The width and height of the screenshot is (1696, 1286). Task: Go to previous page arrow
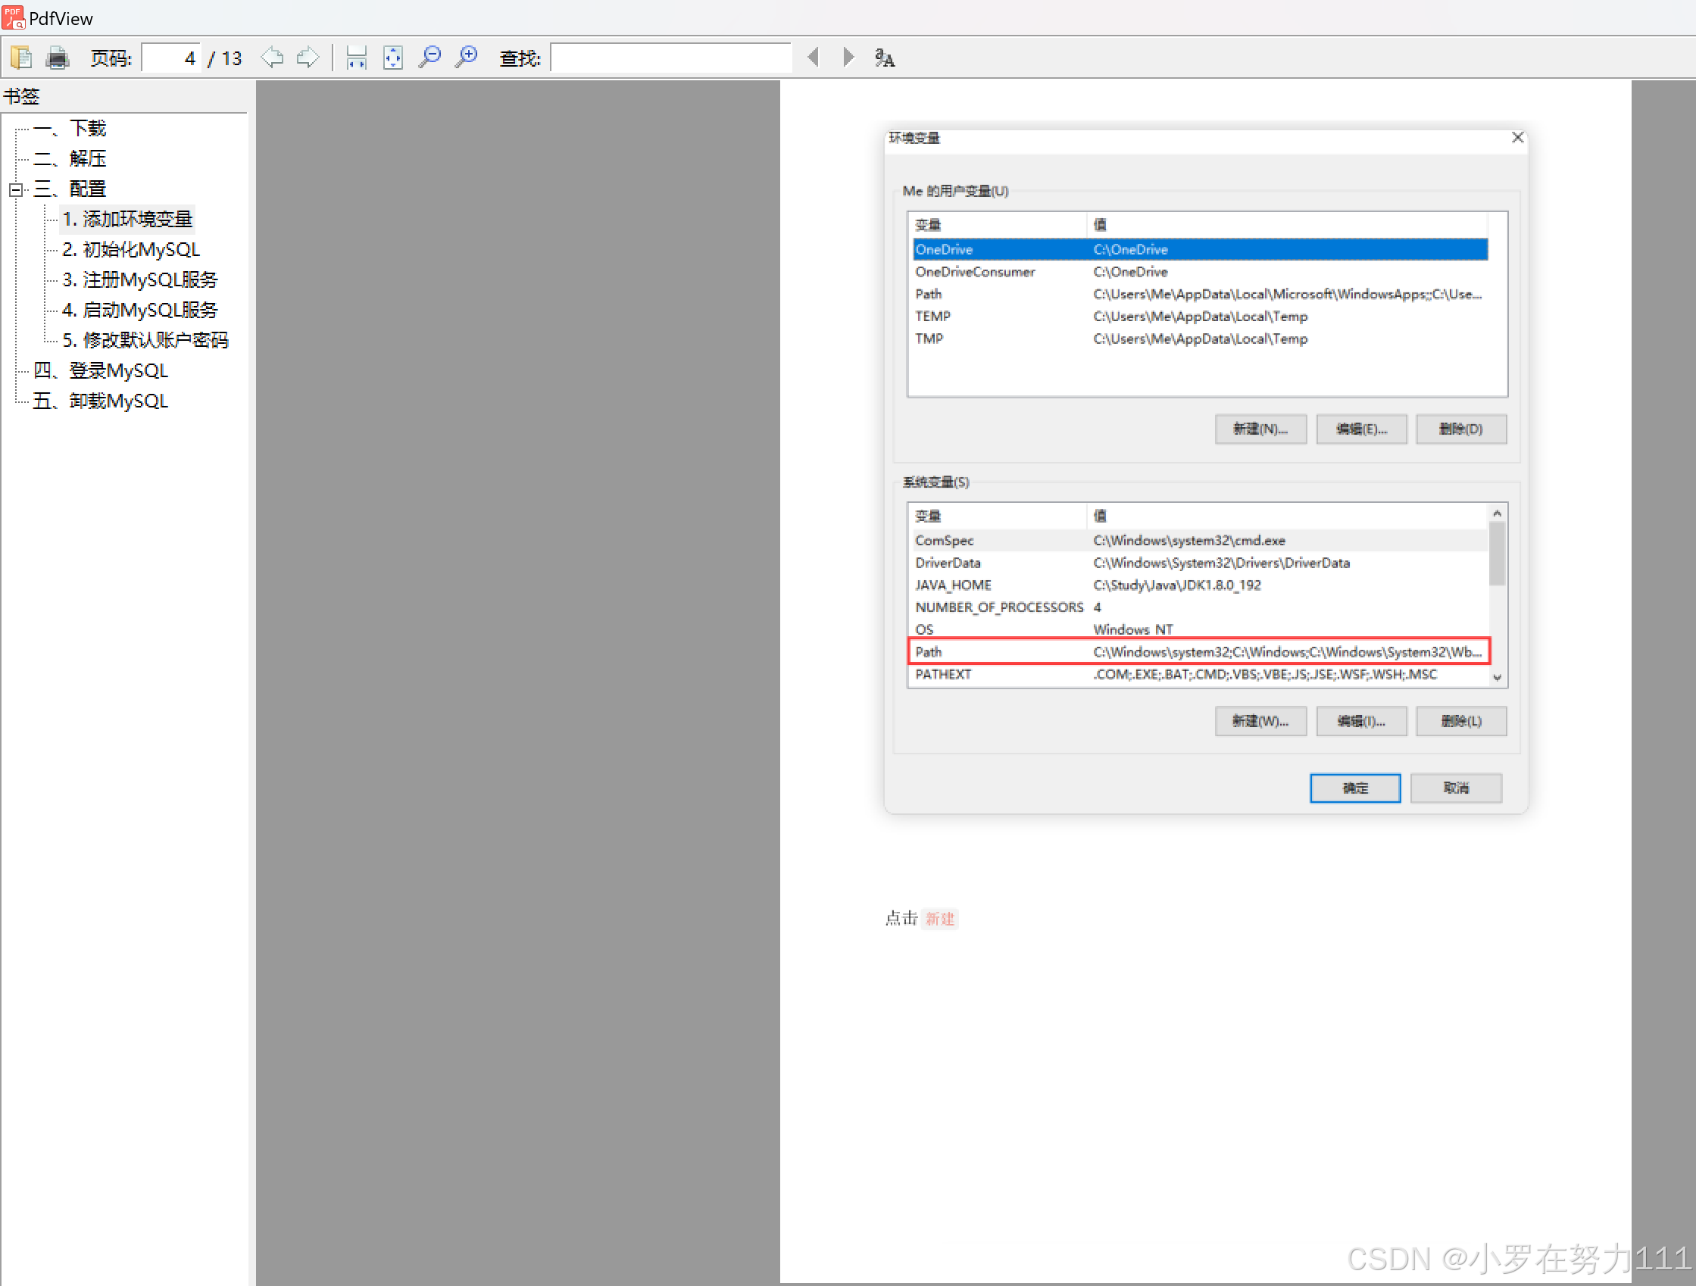[x=271, y=58]
